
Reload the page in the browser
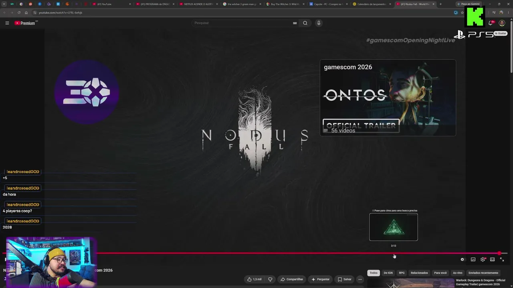(19, 12)
